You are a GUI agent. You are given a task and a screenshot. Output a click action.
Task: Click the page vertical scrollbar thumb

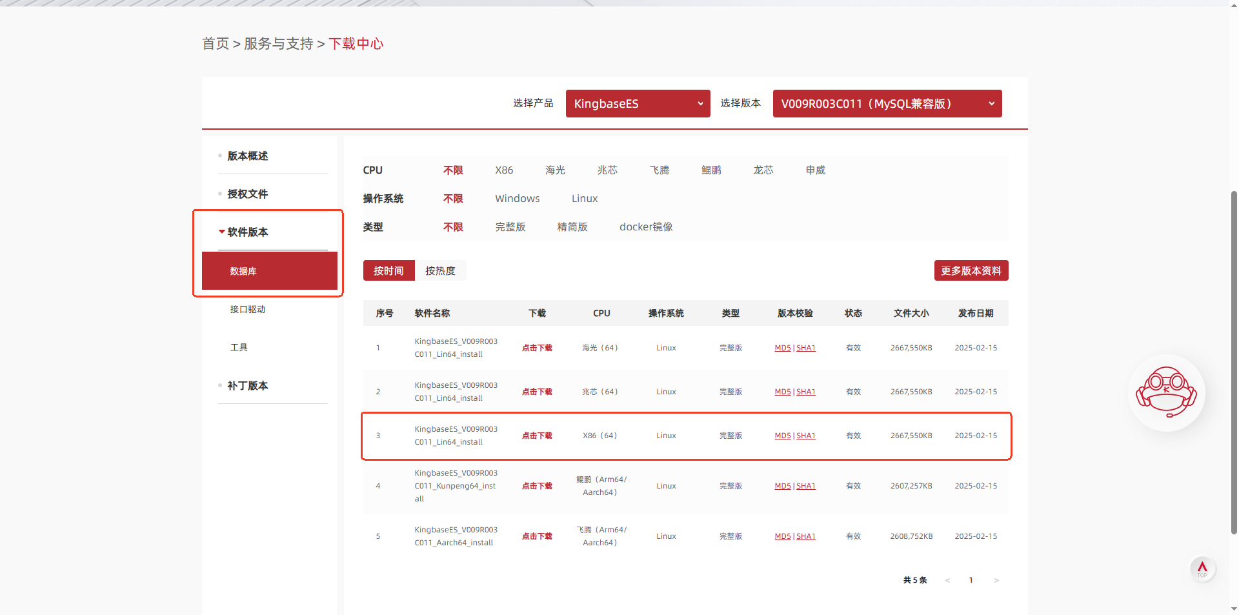[1234, 363]
